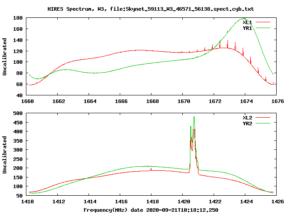Click the 500 y-axis tick label

18,113
